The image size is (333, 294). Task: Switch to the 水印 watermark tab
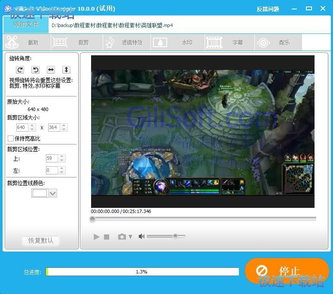pyautogui.click(x=177, y=42)
